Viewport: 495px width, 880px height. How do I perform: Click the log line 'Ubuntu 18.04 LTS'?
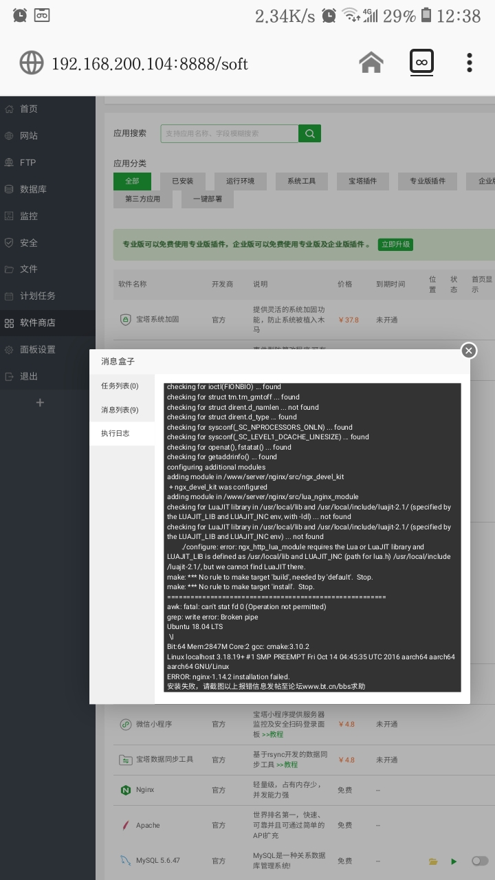click(195, 626)
